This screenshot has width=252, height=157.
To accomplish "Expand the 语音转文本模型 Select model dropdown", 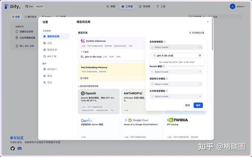I will coord(176,84).
